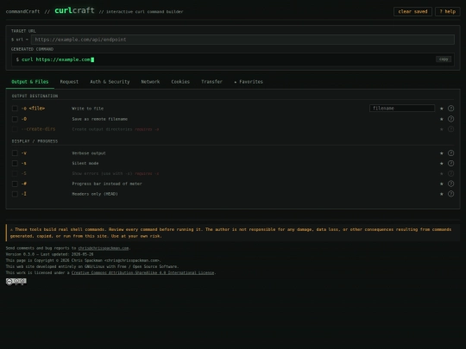This screenshot has width=466, height=349.
Task: Click the chris@chrisspackman.com email link
Action: [104, 248]
